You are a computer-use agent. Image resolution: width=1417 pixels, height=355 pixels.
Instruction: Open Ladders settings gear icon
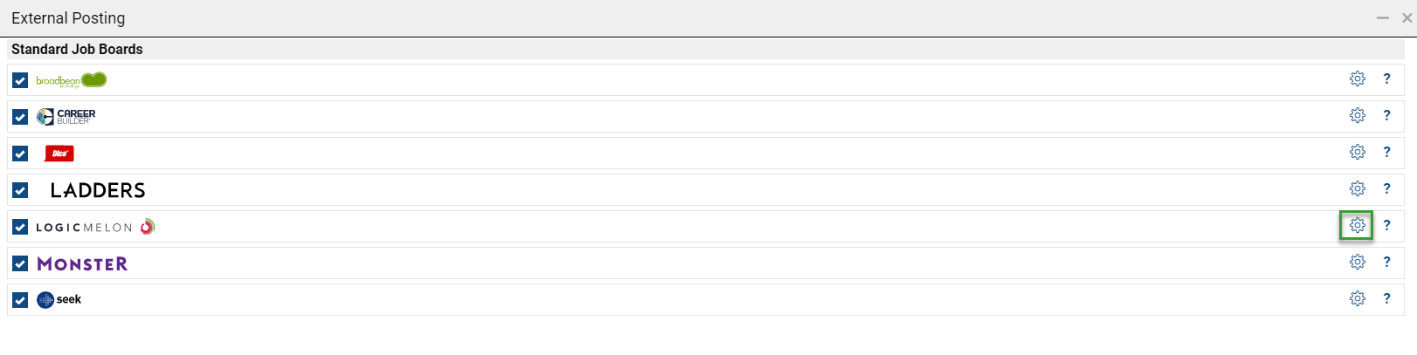pos(1357,188)
